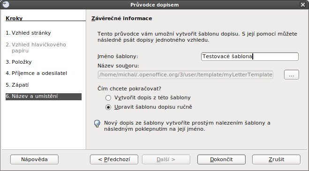
Task: Switch to step 5 Zápatí
Action: 17,85
